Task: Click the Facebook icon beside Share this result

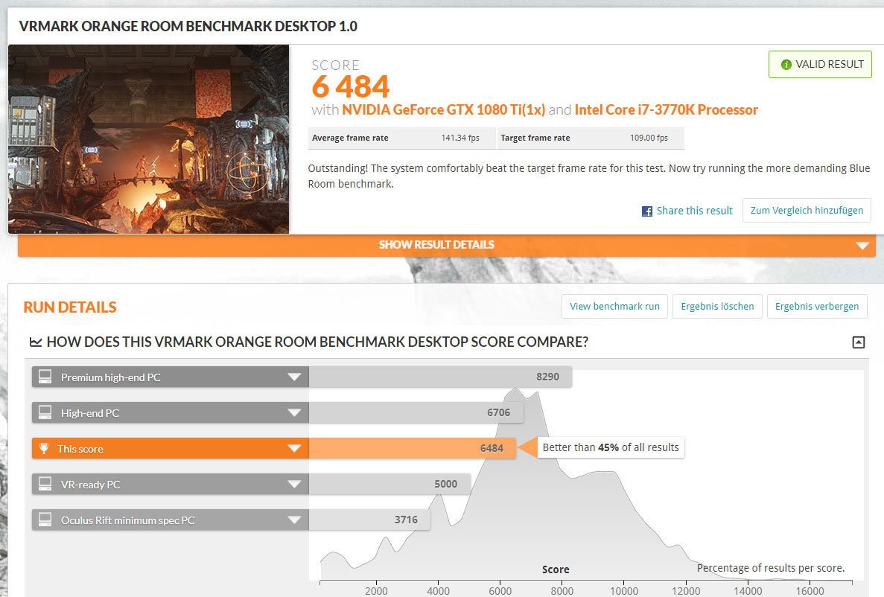Action: (646, 211)
